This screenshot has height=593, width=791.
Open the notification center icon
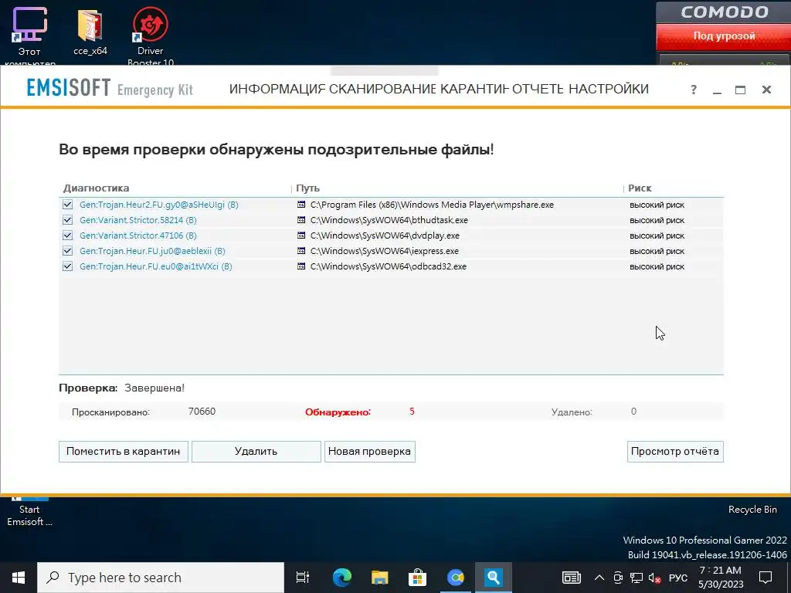[x=766, y=578]
